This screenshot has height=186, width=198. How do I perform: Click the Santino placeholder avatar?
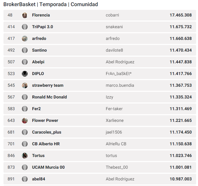[25, 50]
